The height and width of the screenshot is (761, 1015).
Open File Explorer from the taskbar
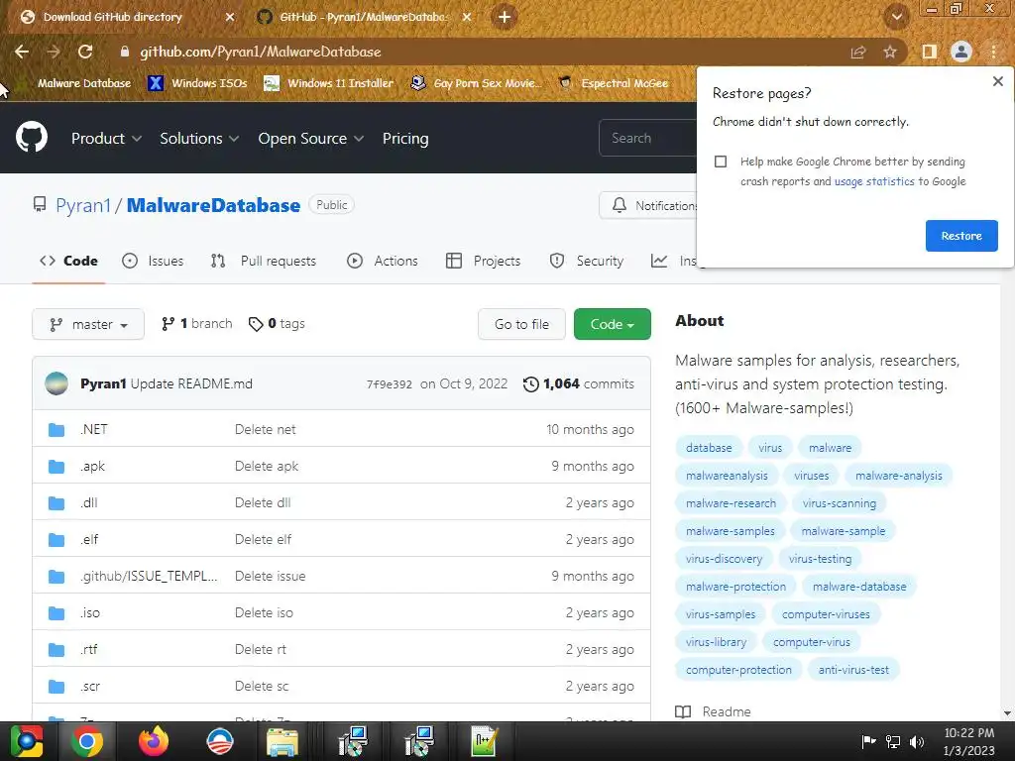[x=282, y=741]
